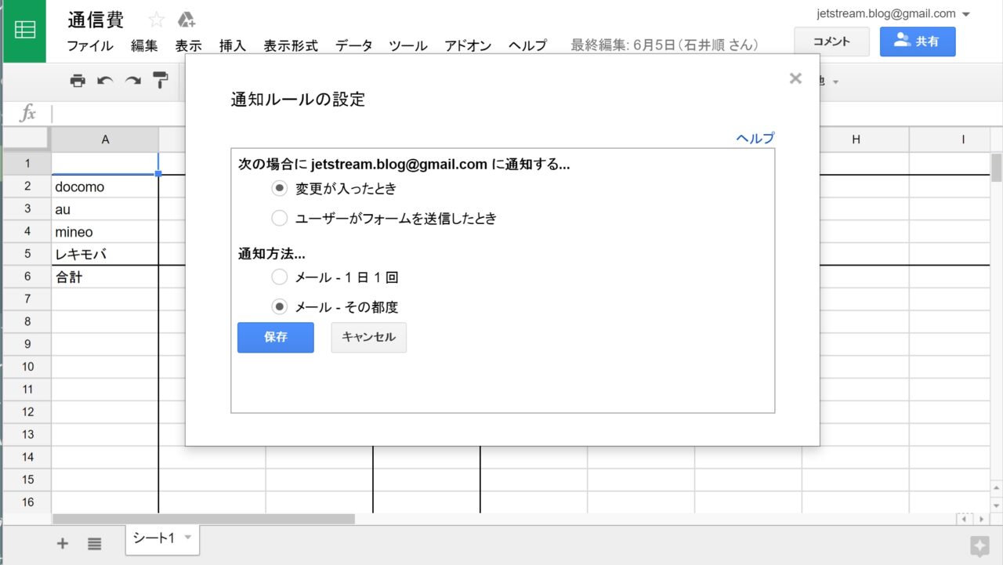Add a new sheet with plus icon
This screenshot has height=565, width=1003.
pos(63,543)
